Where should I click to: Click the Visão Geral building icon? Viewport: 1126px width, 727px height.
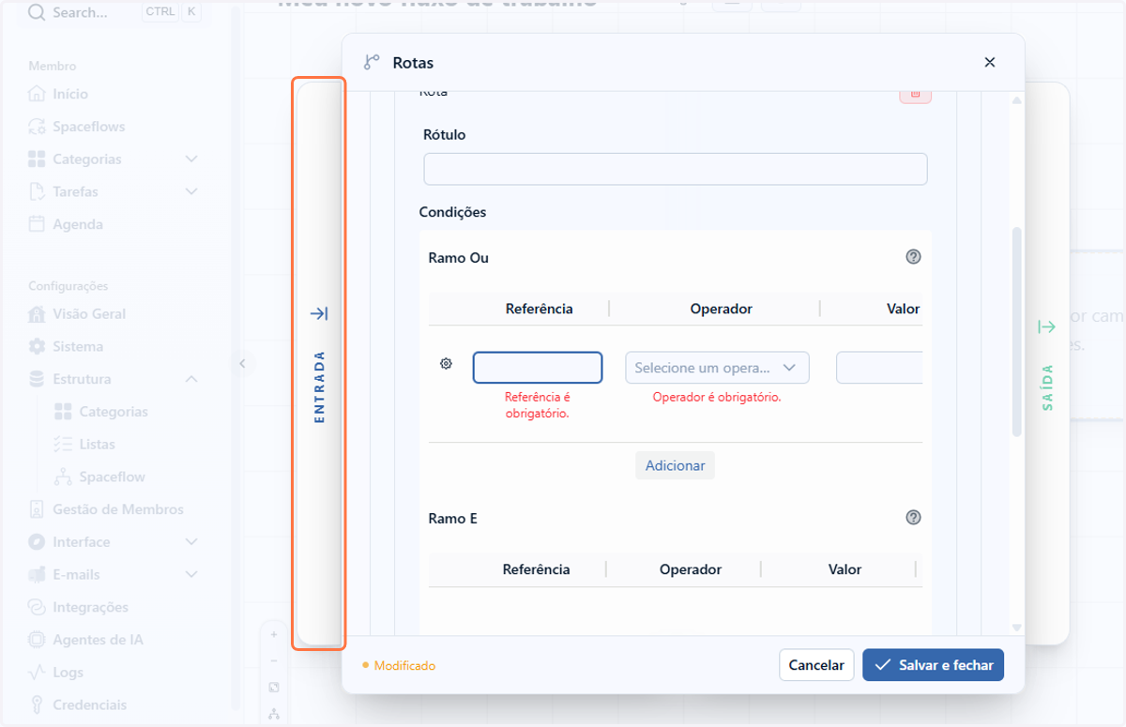click(37, 314)
